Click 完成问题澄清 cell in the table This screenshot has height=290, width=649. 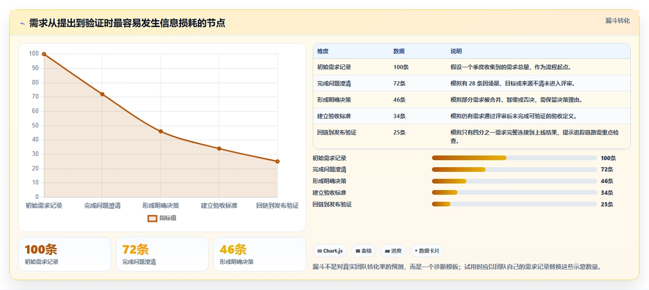pyautogui.click(x=334, y=84)
